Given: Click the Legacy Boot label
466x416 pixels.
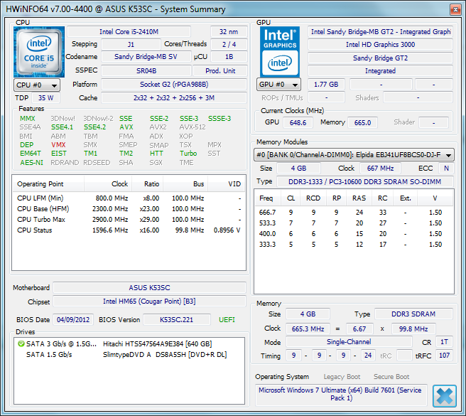Looking at the screenshot, I should pyautogui.click(x=342, y=377).
